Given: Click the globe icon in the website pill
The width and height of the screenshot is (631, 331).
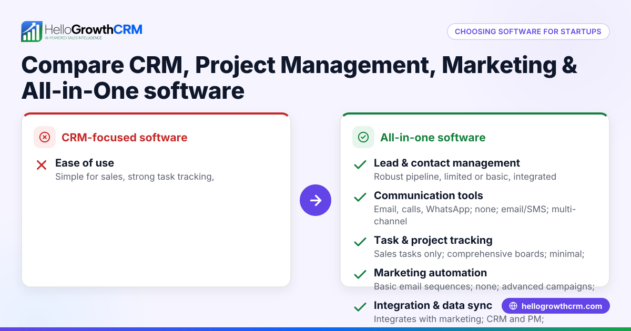Looking at the screenshot, I should (513, 306).
